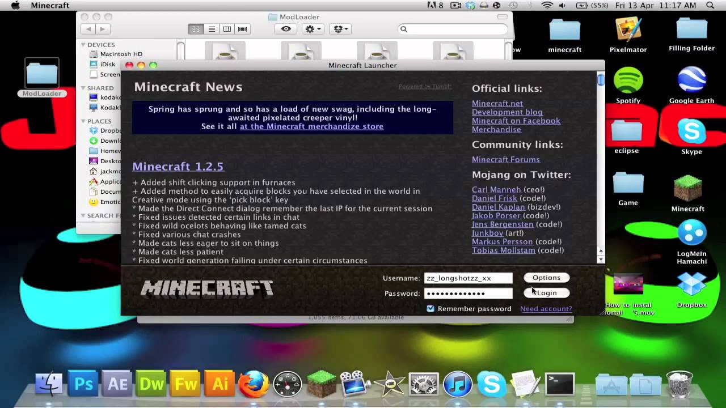This screenshot has width=726, height=408.
Task: Open Minecraft on Facebook link
Action: 516,121
